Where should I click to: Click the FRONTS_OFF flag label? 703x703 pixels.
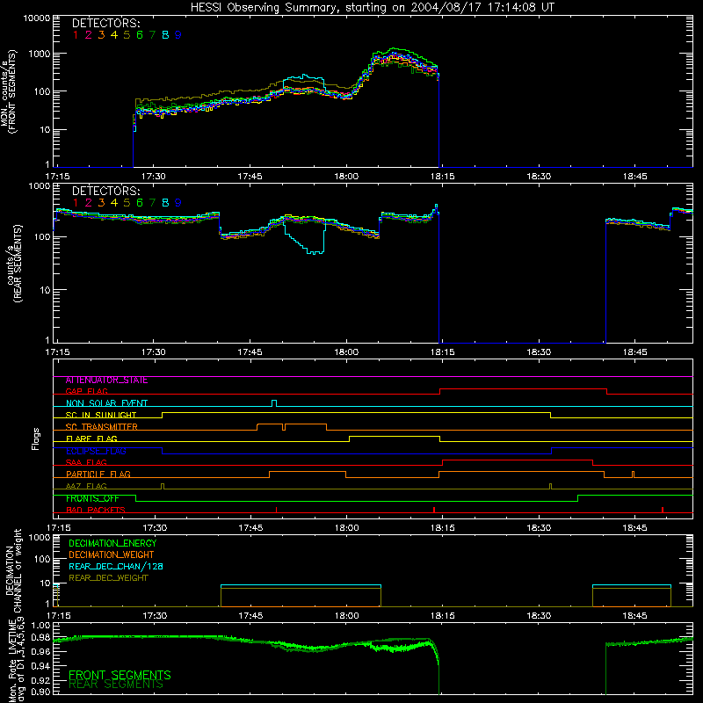[92, 498]
